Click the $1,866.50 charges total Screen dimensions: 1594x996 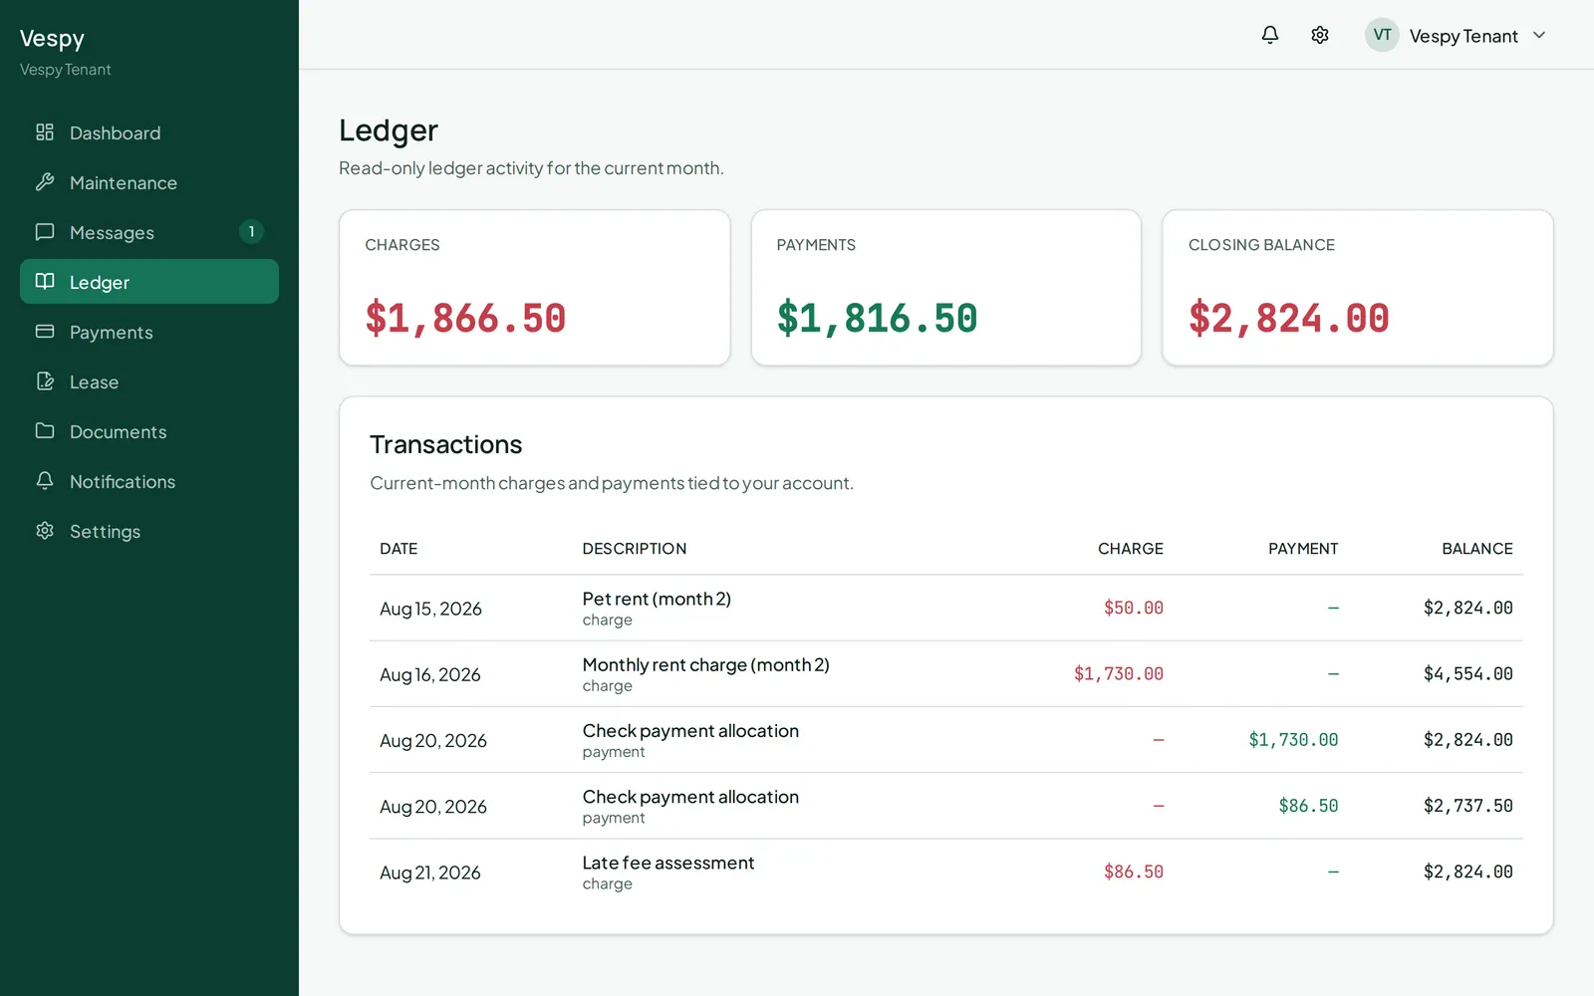click(465, 319)
